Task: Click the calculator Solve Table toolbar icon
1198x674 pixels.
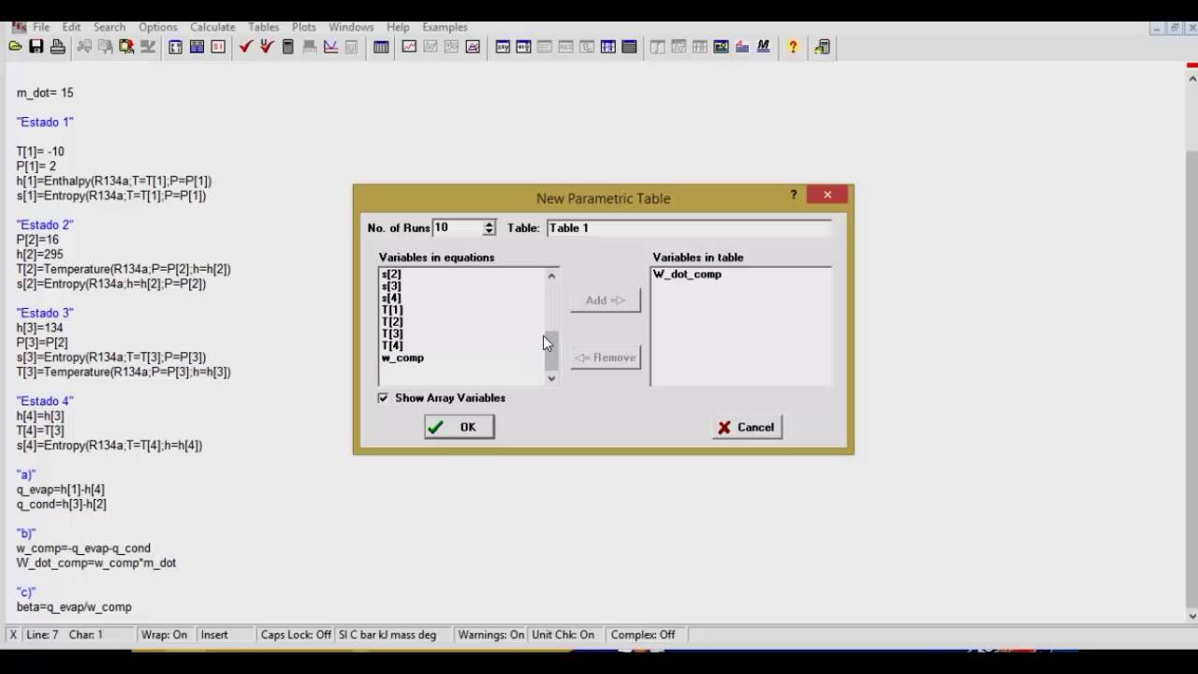Action: pos(288,47)
